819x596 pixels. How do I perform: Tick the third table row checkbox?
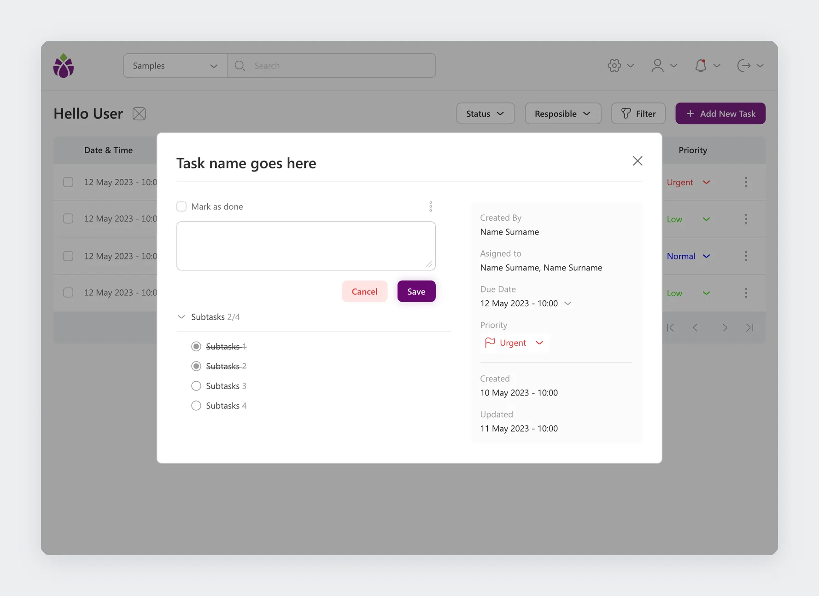pyautogui.click(x=68, y=256)
